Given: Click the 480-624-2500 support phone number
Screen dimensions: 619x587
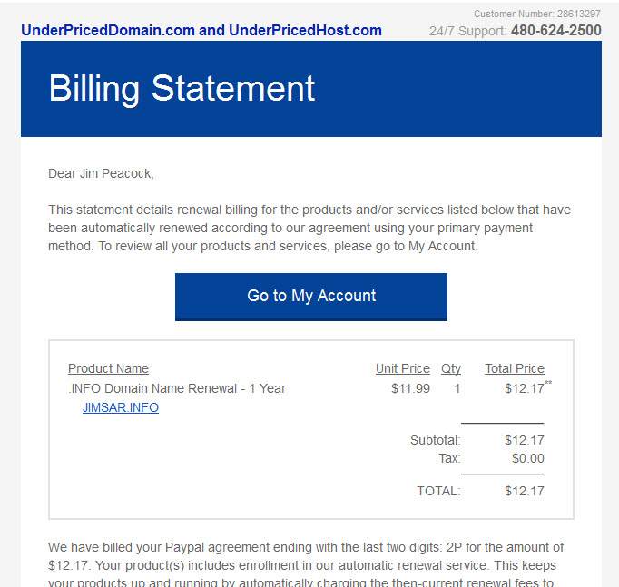Looking at the screenshot, I should click(x=555, y=30).
